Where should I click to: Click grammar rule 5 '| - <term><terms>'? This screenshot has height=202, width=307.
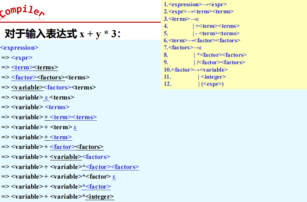click(x=202, y=33)
